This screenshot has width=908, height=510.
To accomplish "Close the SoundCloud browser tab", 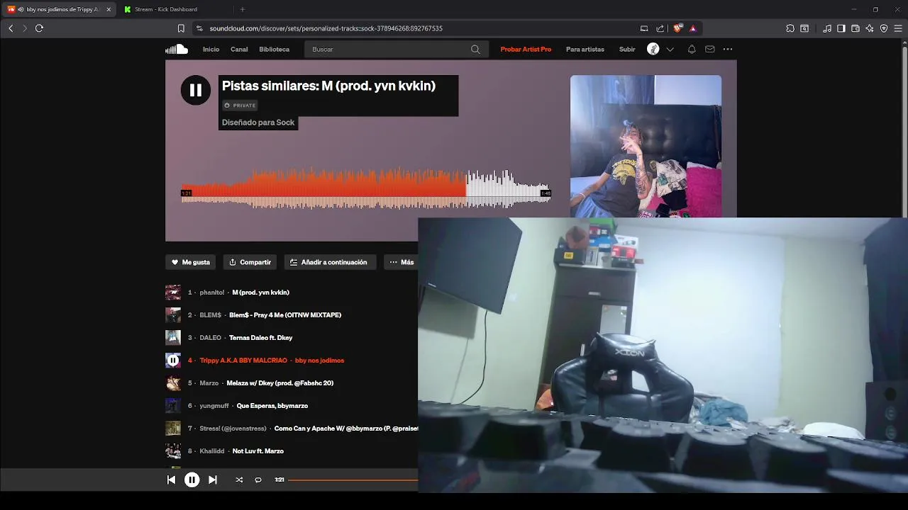I will (109, 9).
